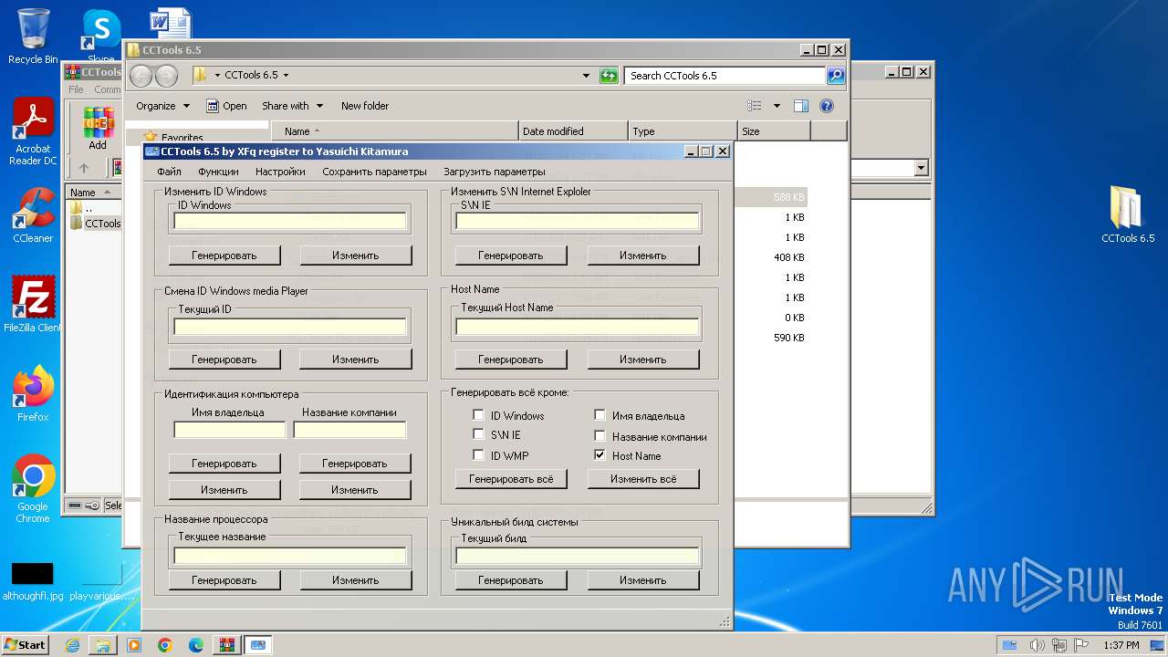Open Firefox desktop icon
Screen dimensions: 1168x657
click(33, 393)
